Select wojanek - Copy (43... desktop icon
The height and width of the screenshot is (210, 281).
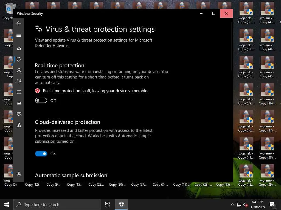pyautogui.click(x=267, y=13)
